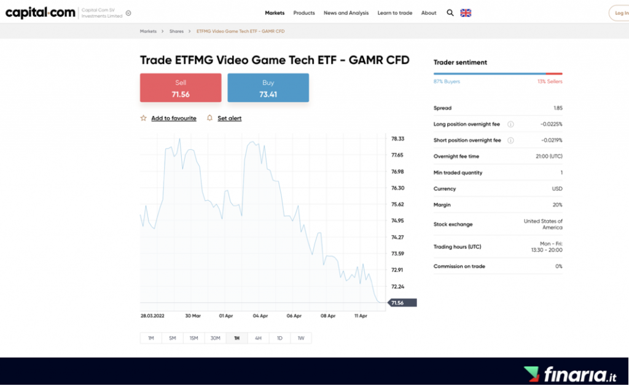Screen dimensions: 629x386
Task: Click the -0.0219% short overnight fee value
Action: pos(552,141)
